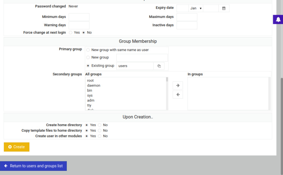Return to users and groups list
283x175 pixels.
coord(33,166)
